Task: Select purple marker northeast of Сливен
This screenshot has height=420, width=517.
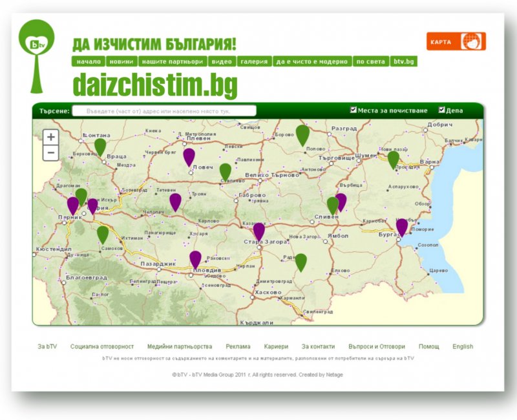Action: click(342, 201)
